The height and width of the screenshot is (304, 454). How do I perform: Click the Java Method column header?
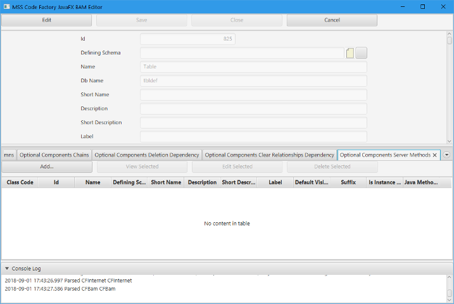(420, 182)
